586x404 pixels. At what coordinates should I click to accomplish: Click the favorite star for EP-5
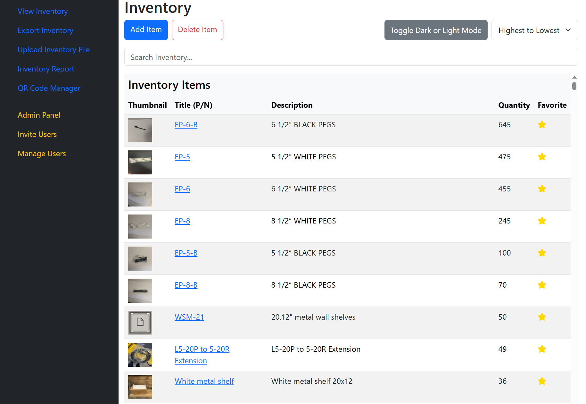pyautogui.click(x=542, y=157)
